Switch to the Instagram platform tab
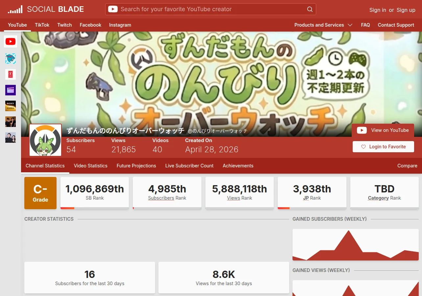Screen dimensions: 422x296 click(120, 25)
